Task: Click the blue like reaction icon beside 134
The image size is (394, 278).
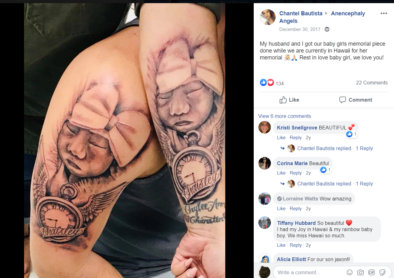Action: coord(263,83)
